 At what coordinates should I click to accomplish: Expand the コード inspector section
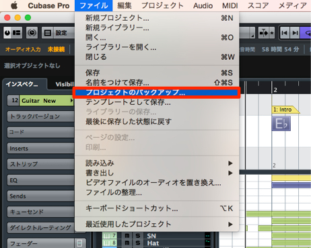(x=41, y=132)
